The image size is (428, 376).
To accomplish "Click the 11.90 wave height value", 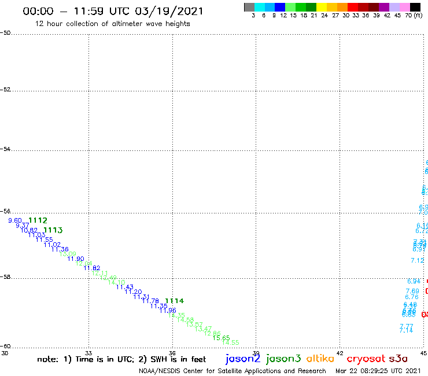I will (x=76, y=259).
